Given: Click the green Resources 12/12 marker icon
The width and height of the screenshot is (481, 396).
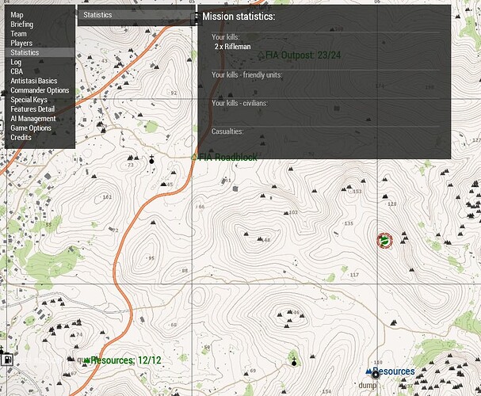Looking at the screenshot, I should point(87,360).
